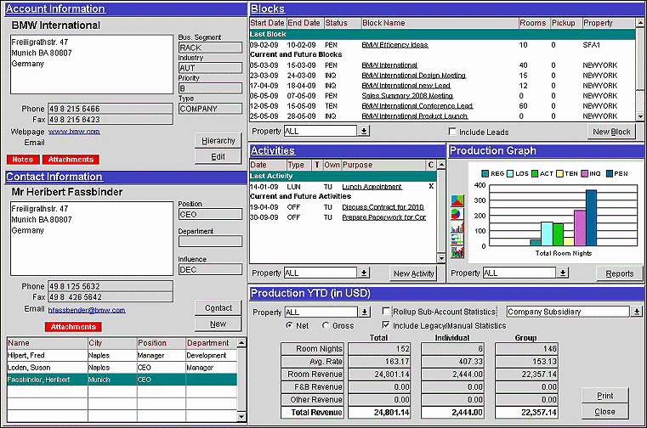Screen dimensions: 647x428
Task: Open the red Notes indicator
Action: (x=22, y=160)
